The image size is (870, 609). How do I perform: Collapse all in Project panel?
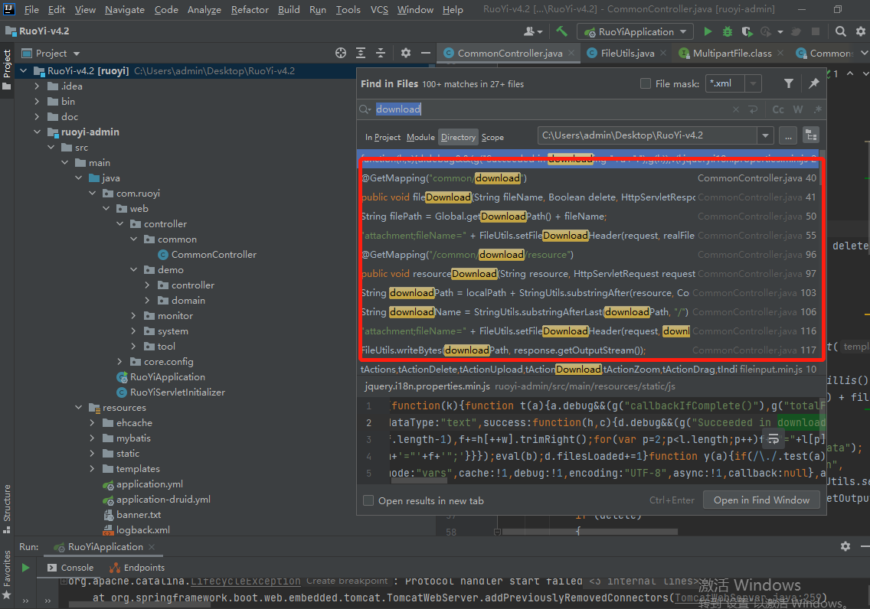[x=381, y=54]
